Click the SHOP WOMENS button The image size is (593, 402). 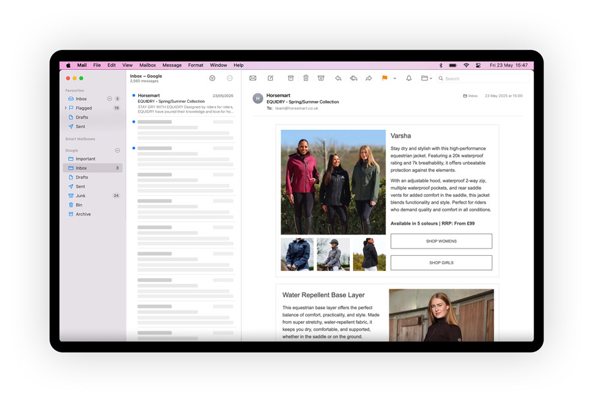coord(441,241)
